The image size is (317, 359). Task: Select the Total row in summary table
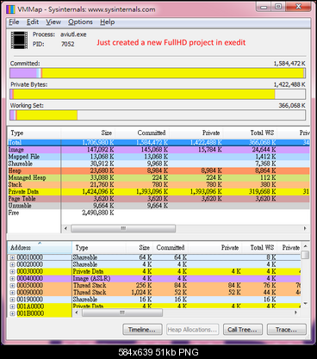pos(158,142)
